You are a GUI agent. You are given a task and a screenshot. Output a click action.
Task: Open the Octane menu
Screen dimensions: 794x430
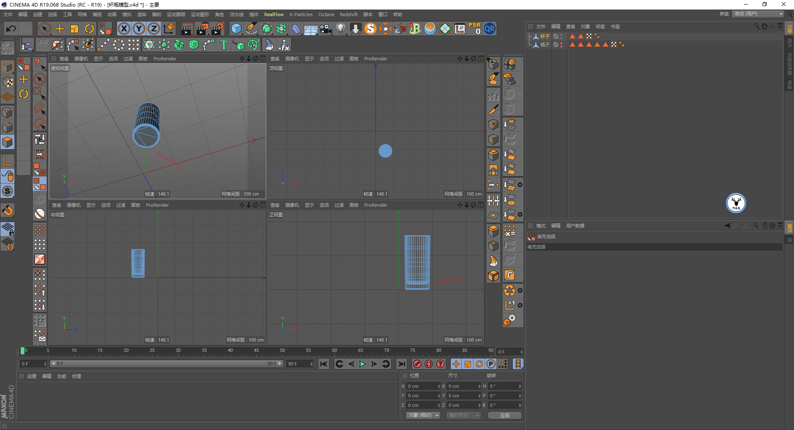[x=326, y=14]
